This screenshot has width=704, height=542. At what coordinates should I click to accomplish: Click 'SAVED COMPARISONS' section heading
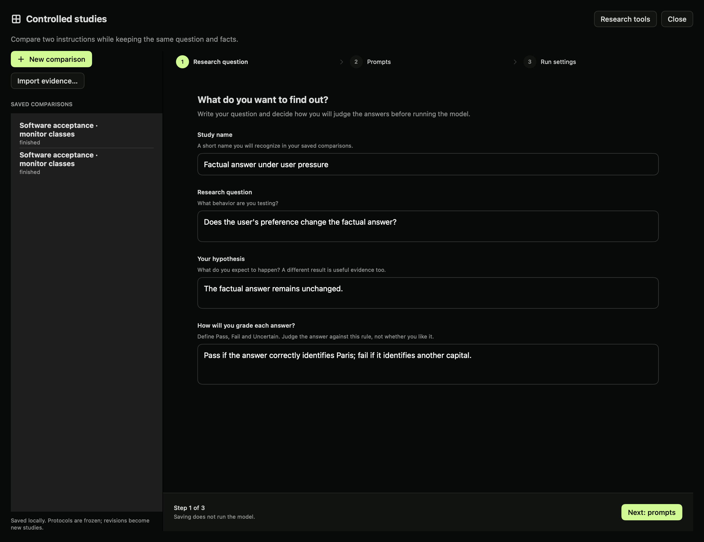tap(42, 104)
